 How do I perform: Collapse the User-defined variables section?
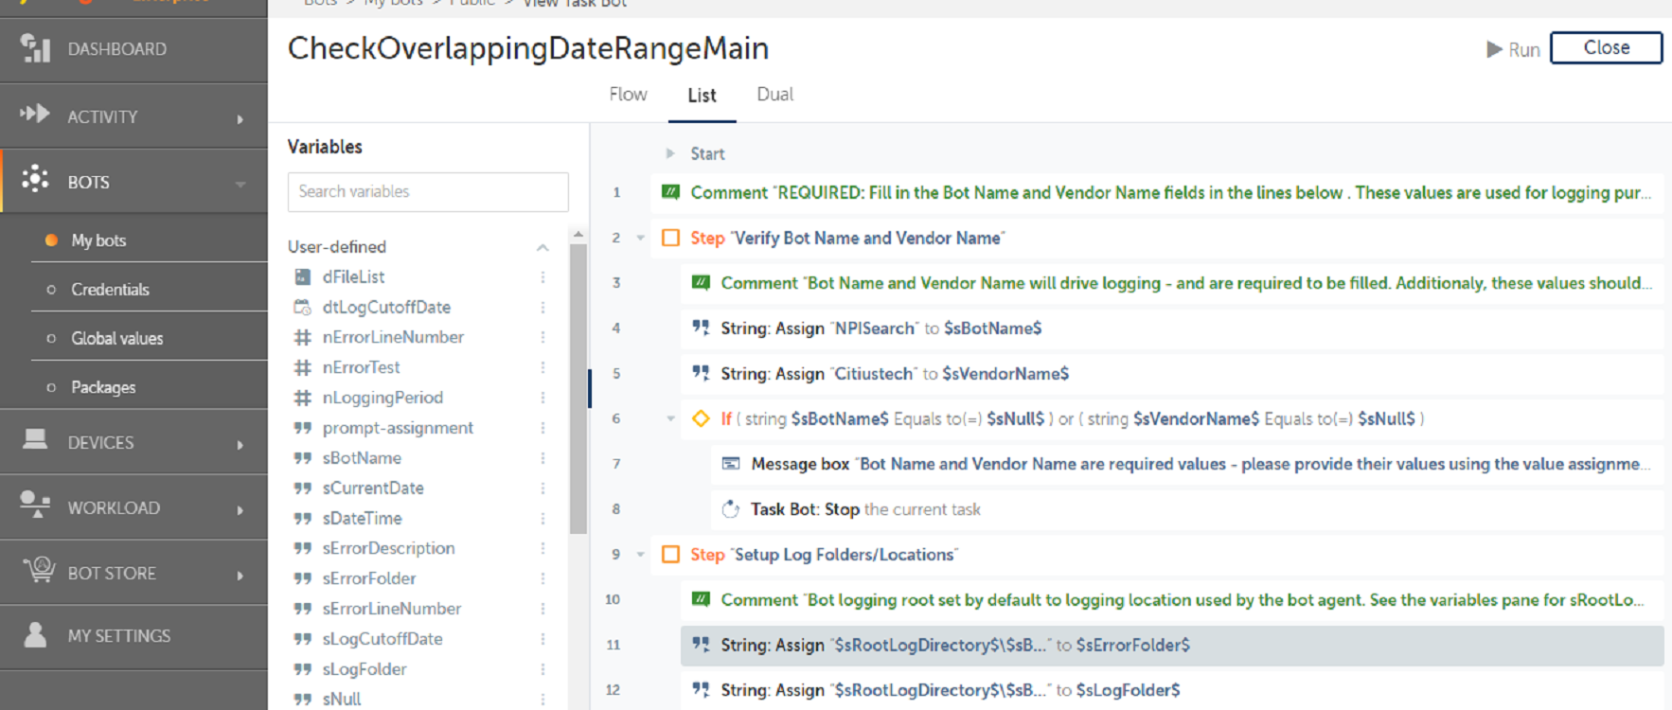pyautogui.click(x=543, y=247)
